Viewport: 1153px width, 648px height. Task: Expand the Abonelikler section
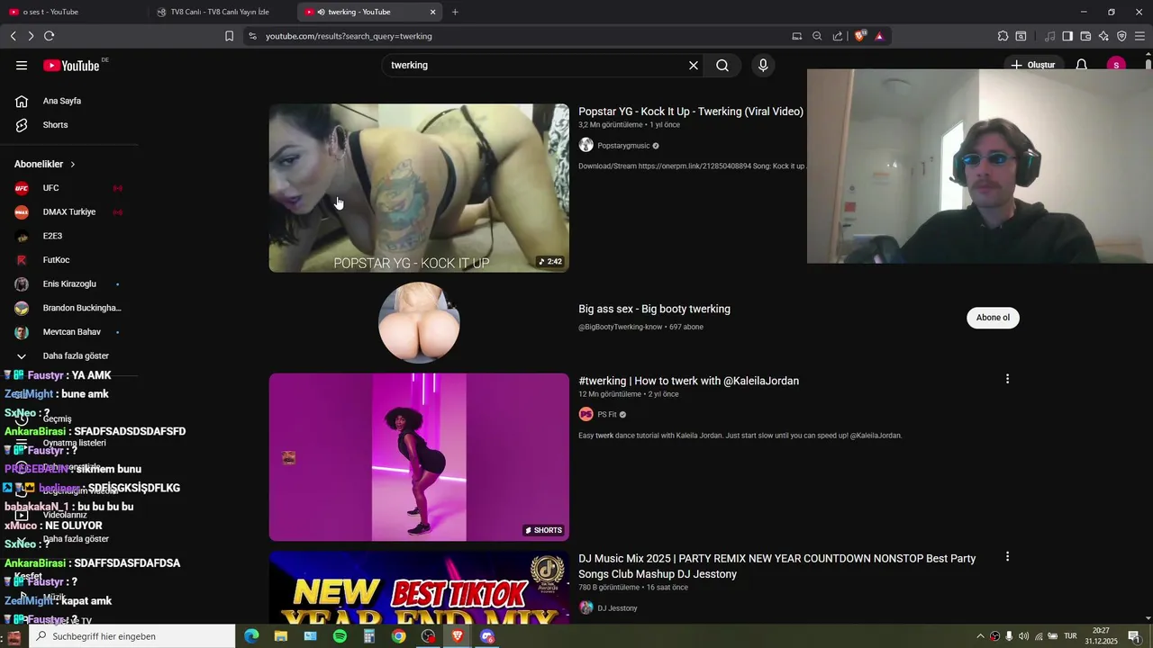[45, 164]
